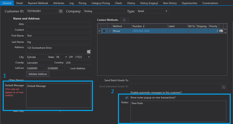Click the County field with Lancaster

[x=39, y=63]
